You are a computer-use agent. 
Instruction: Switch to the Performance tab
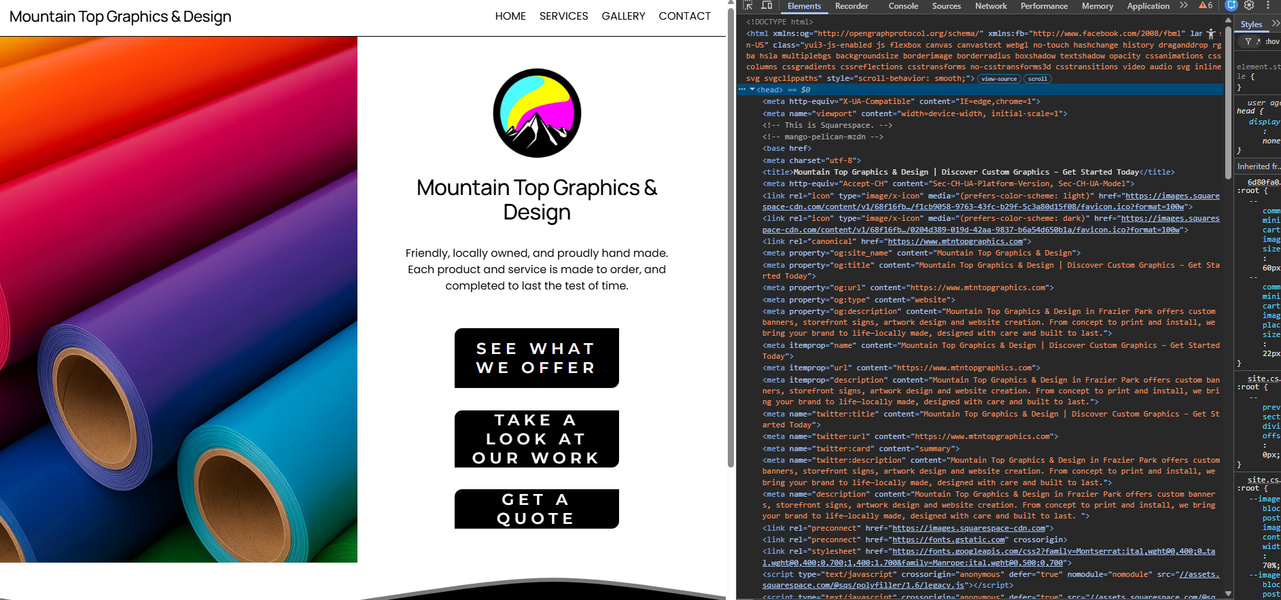pyautogui.click(x=1044, y=6)
